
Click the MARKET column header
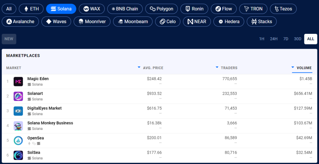pos(14,68)
